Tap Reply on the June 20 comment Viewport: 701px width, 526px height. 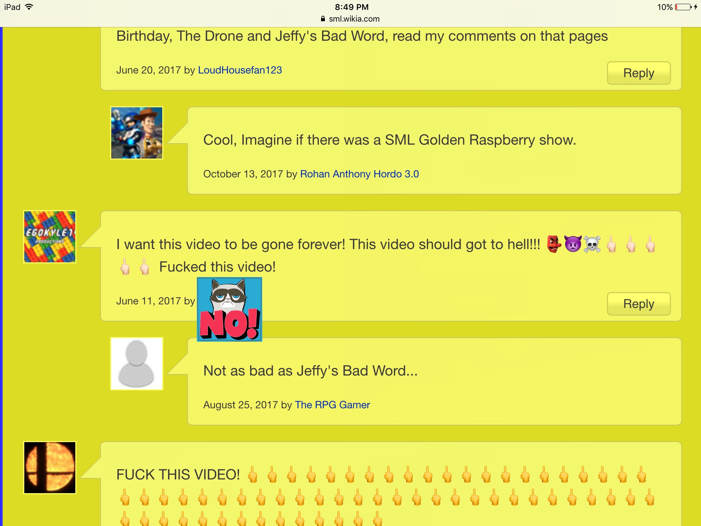tap(639, 73)
